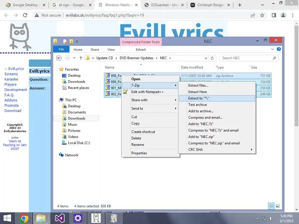Open the File ribbon tab
Image resolution: width=299 pixels, height=224 pixels.
61,49
